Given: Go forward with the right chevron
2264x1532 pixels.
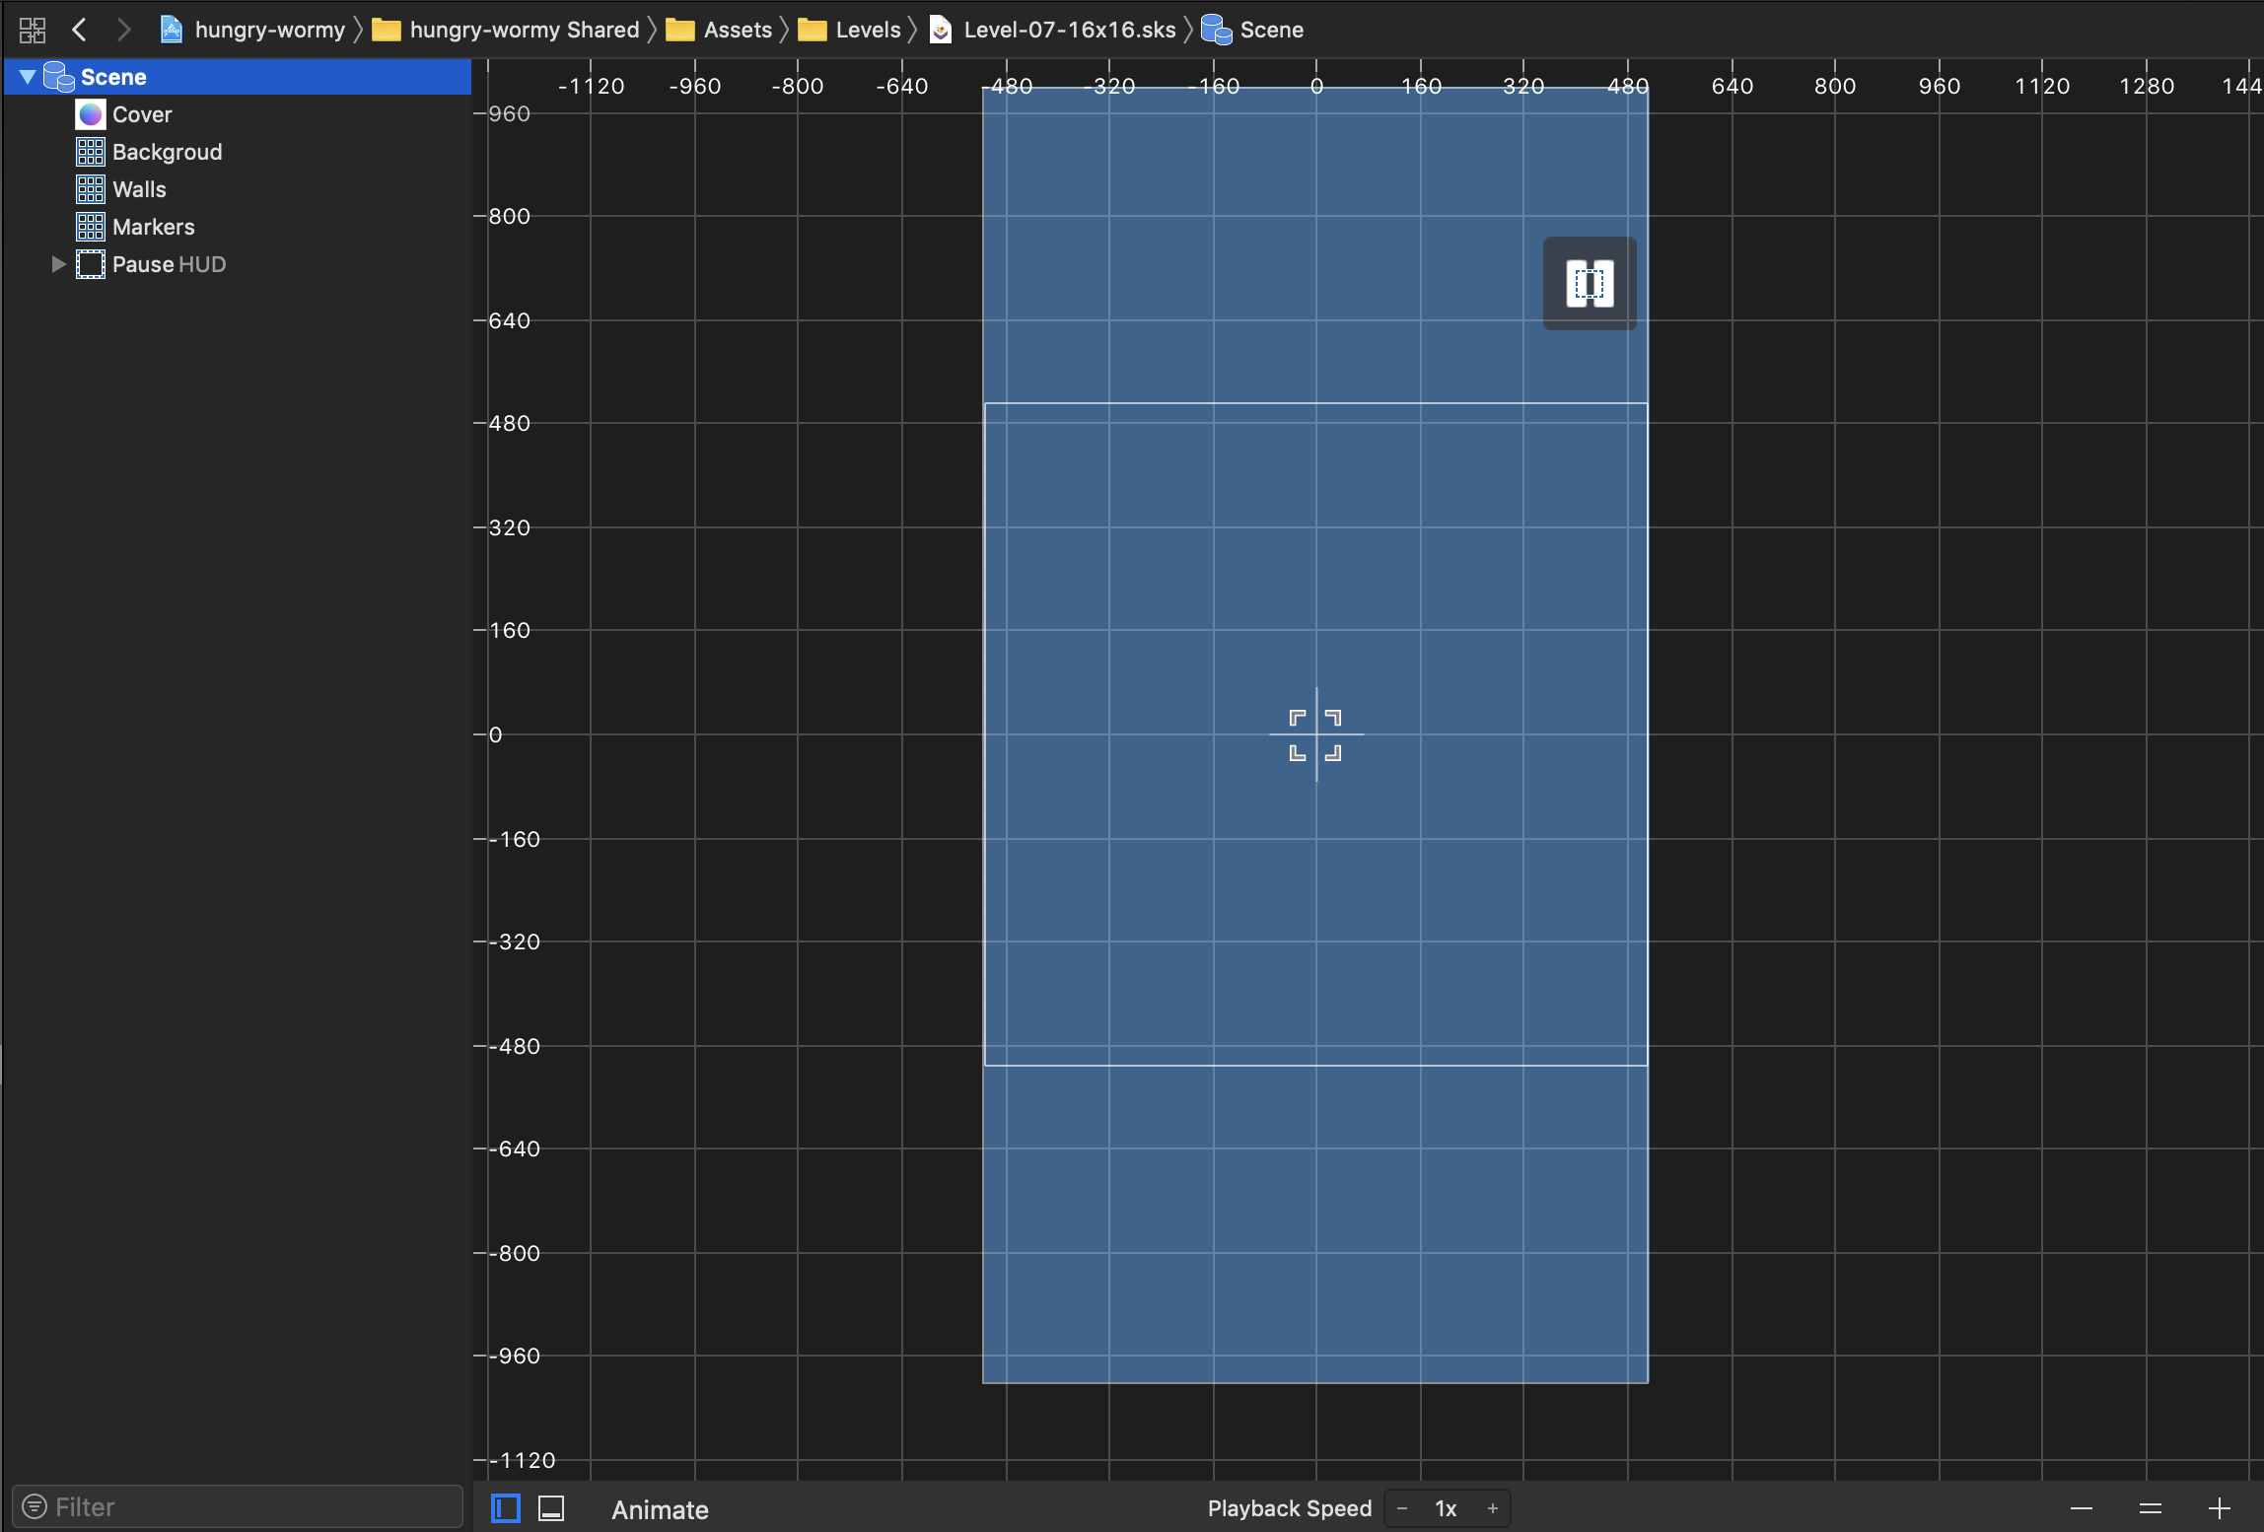Looking at the screenshot, I should (x=123, y=30).
